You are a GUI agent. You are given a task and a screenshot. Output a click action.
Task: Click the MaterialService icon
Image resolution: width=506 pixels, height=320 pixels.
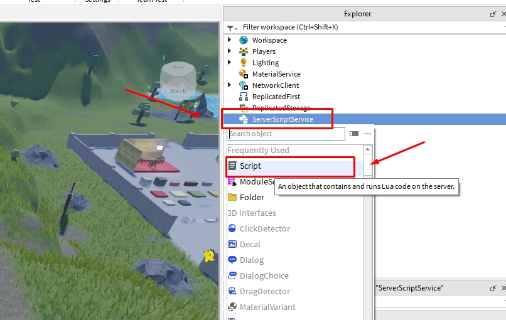tap(244, 74)
